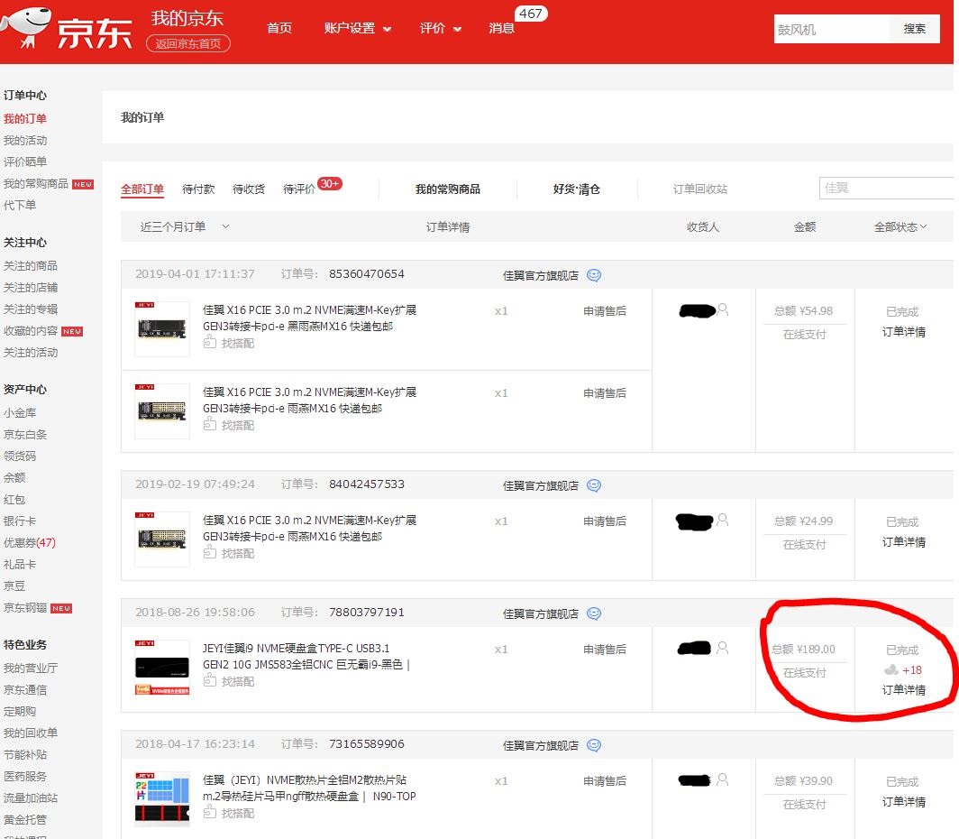This screenshot has width=959, height=839.
Task: Click recipient person icon in order 85360470654
Action: [723, 309]
